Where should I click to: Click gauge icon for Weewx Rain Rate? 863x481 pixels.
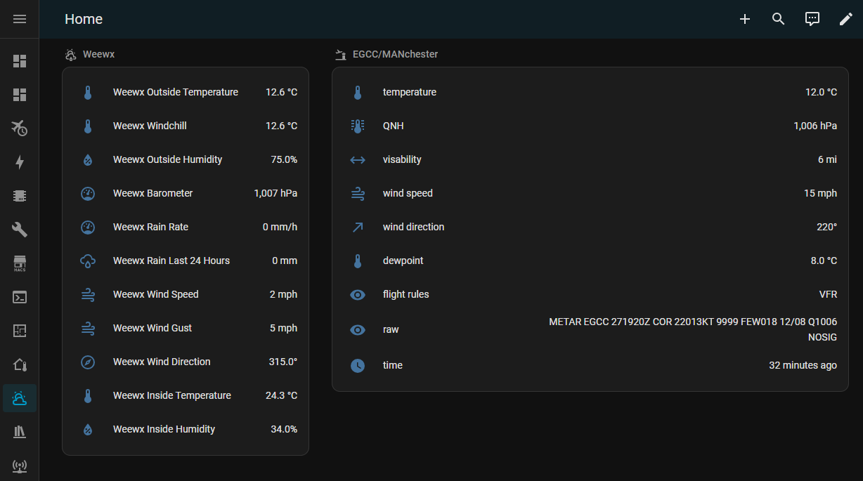[x=88, y=227]
